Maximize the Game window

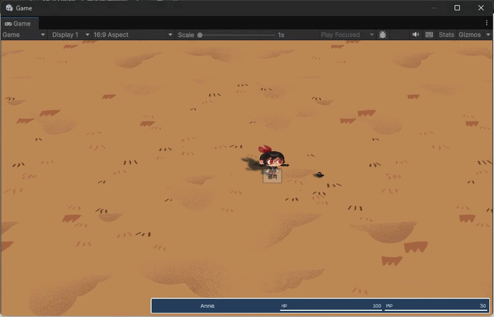coord(457,8)
